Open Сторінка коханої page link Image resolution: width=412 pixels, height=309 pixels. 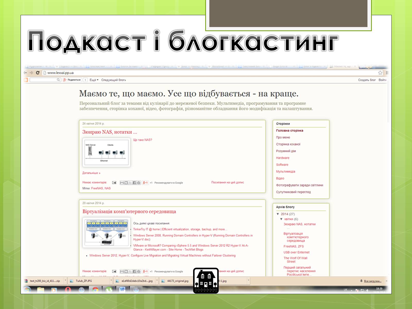[288, 144]
